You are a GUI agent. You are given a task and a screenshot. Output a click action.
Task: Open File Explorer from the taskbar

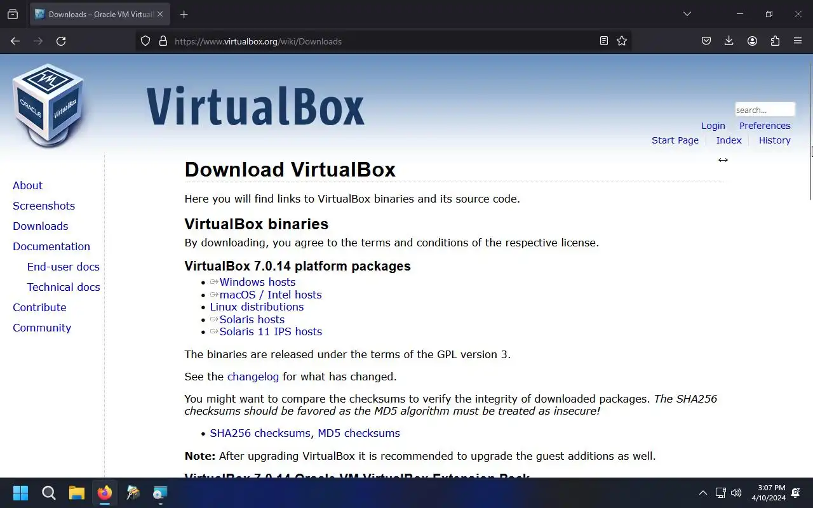point(77,493)
